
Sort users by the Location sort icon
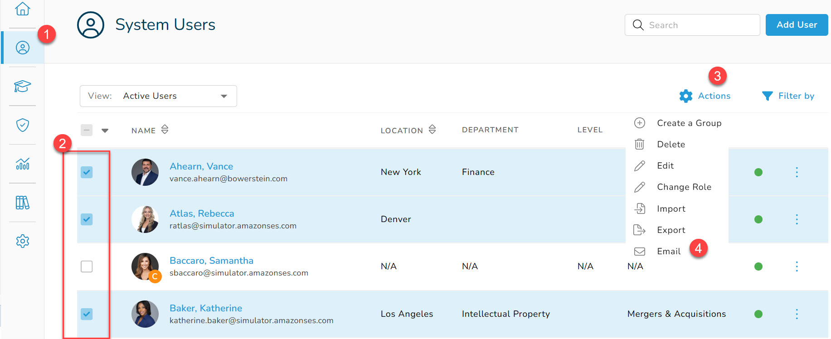click(x=433, y=130)
